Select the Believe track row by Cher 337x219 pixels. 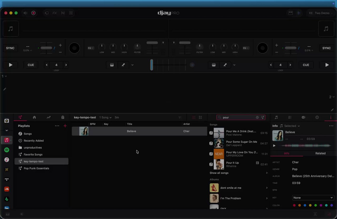click(140, 131)
